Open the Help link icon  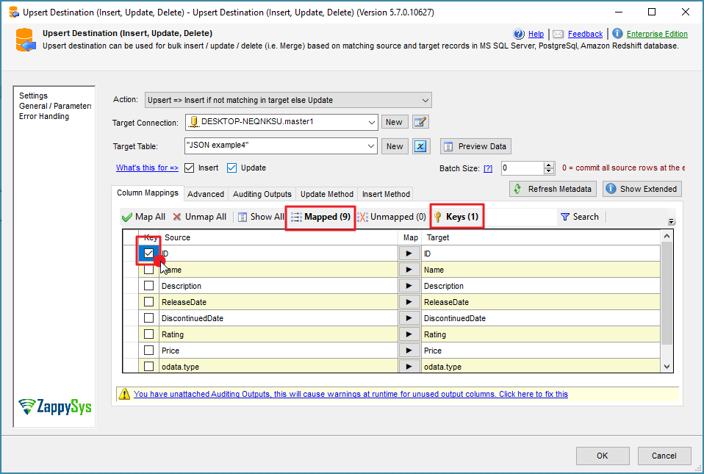pyautogui.click(x=519, y=34)
